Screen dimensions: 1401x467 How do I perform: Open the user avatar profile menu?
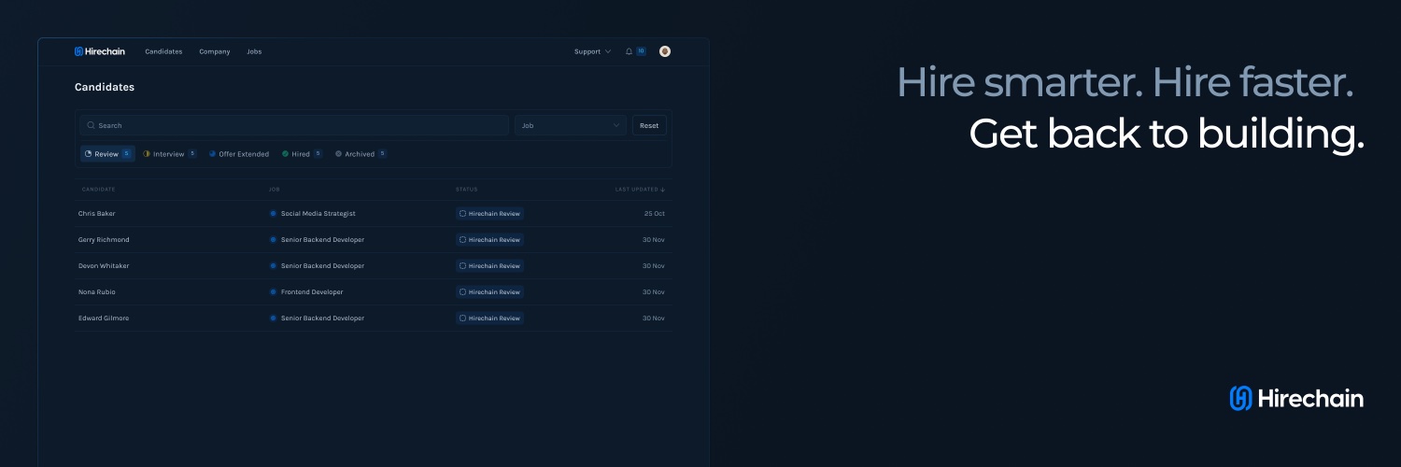(x=665, y=51)
